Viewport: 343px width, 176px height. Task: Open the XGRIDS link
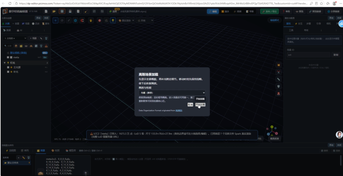(x=179, y=110)
